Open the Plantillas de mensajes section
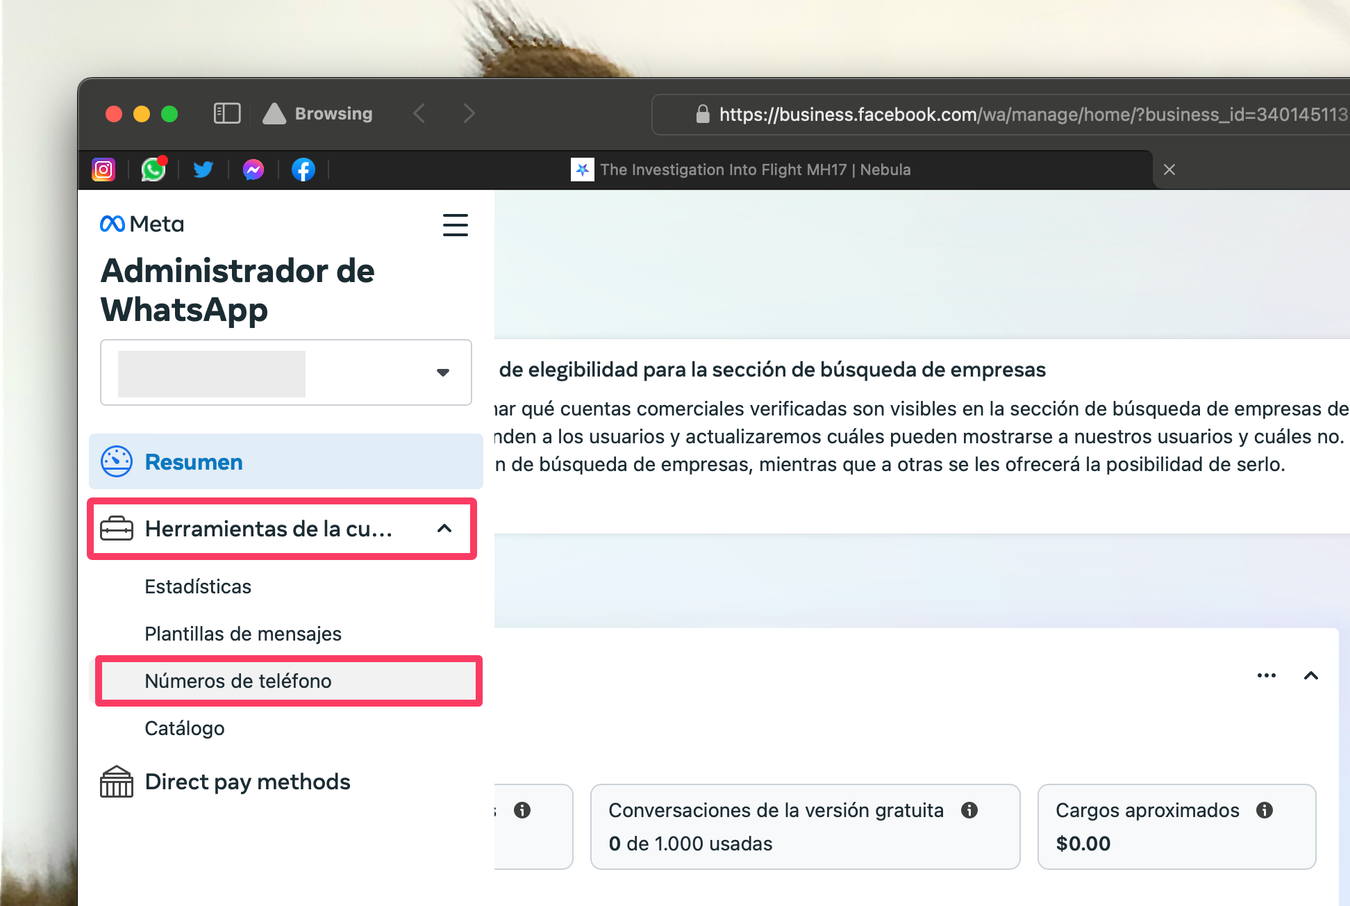Image resolution: width=1350 pixels, height=906 pixels. [242, 633]
